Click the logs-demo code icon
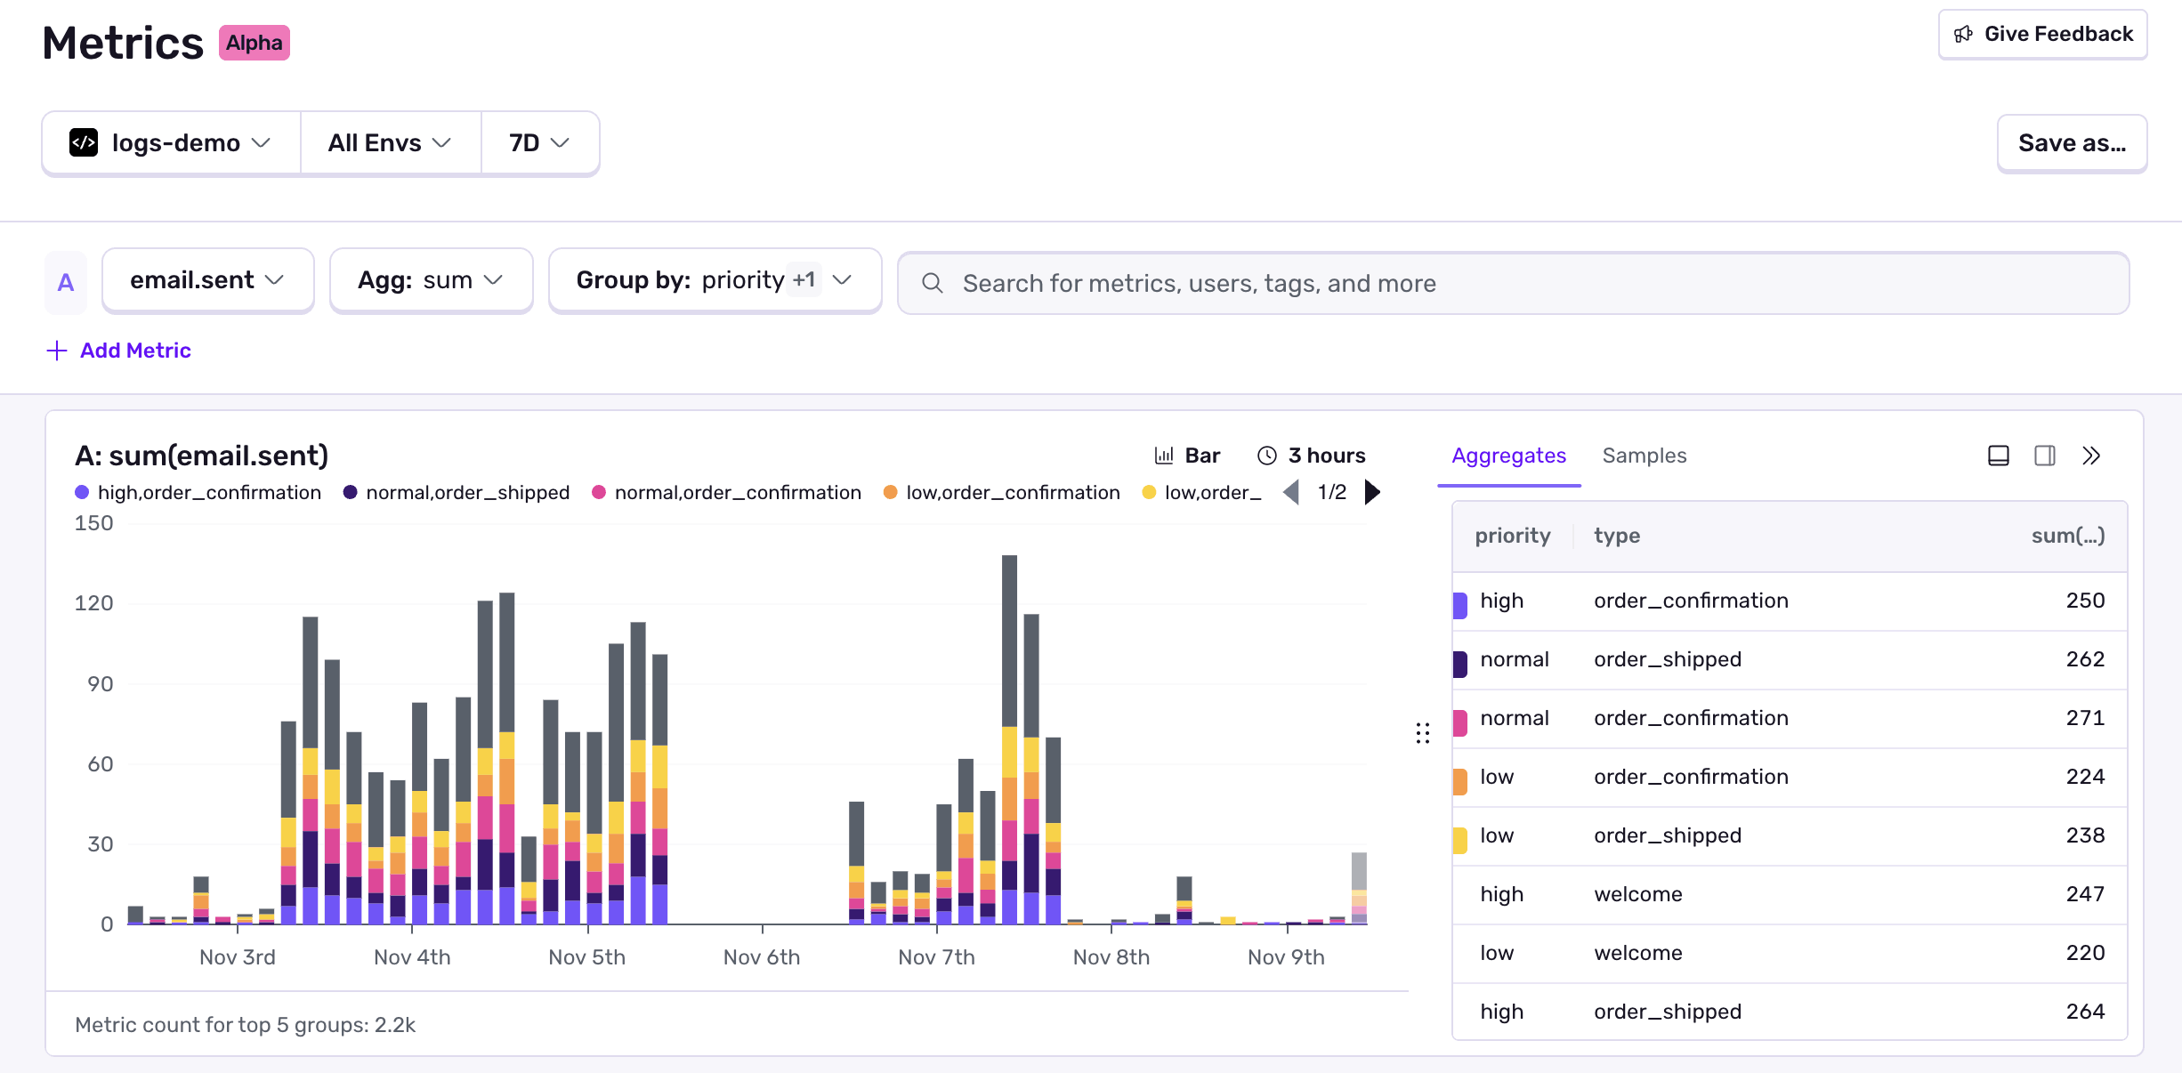The width and height of the screenshot is (2182, 1073). pyautogui.click(x=84, y=142)
